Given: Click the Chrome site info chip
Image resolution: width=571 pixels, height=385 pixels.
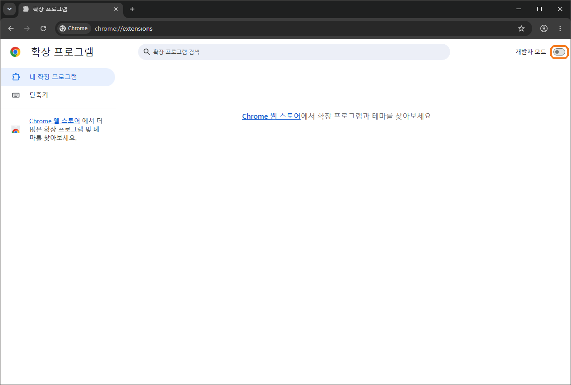Looking at the screenshot, I should tap(74, 28).
